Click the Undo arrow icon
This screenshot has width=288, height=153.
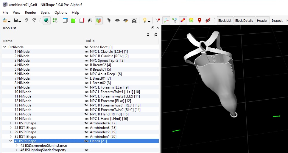[x=26, y=20]
